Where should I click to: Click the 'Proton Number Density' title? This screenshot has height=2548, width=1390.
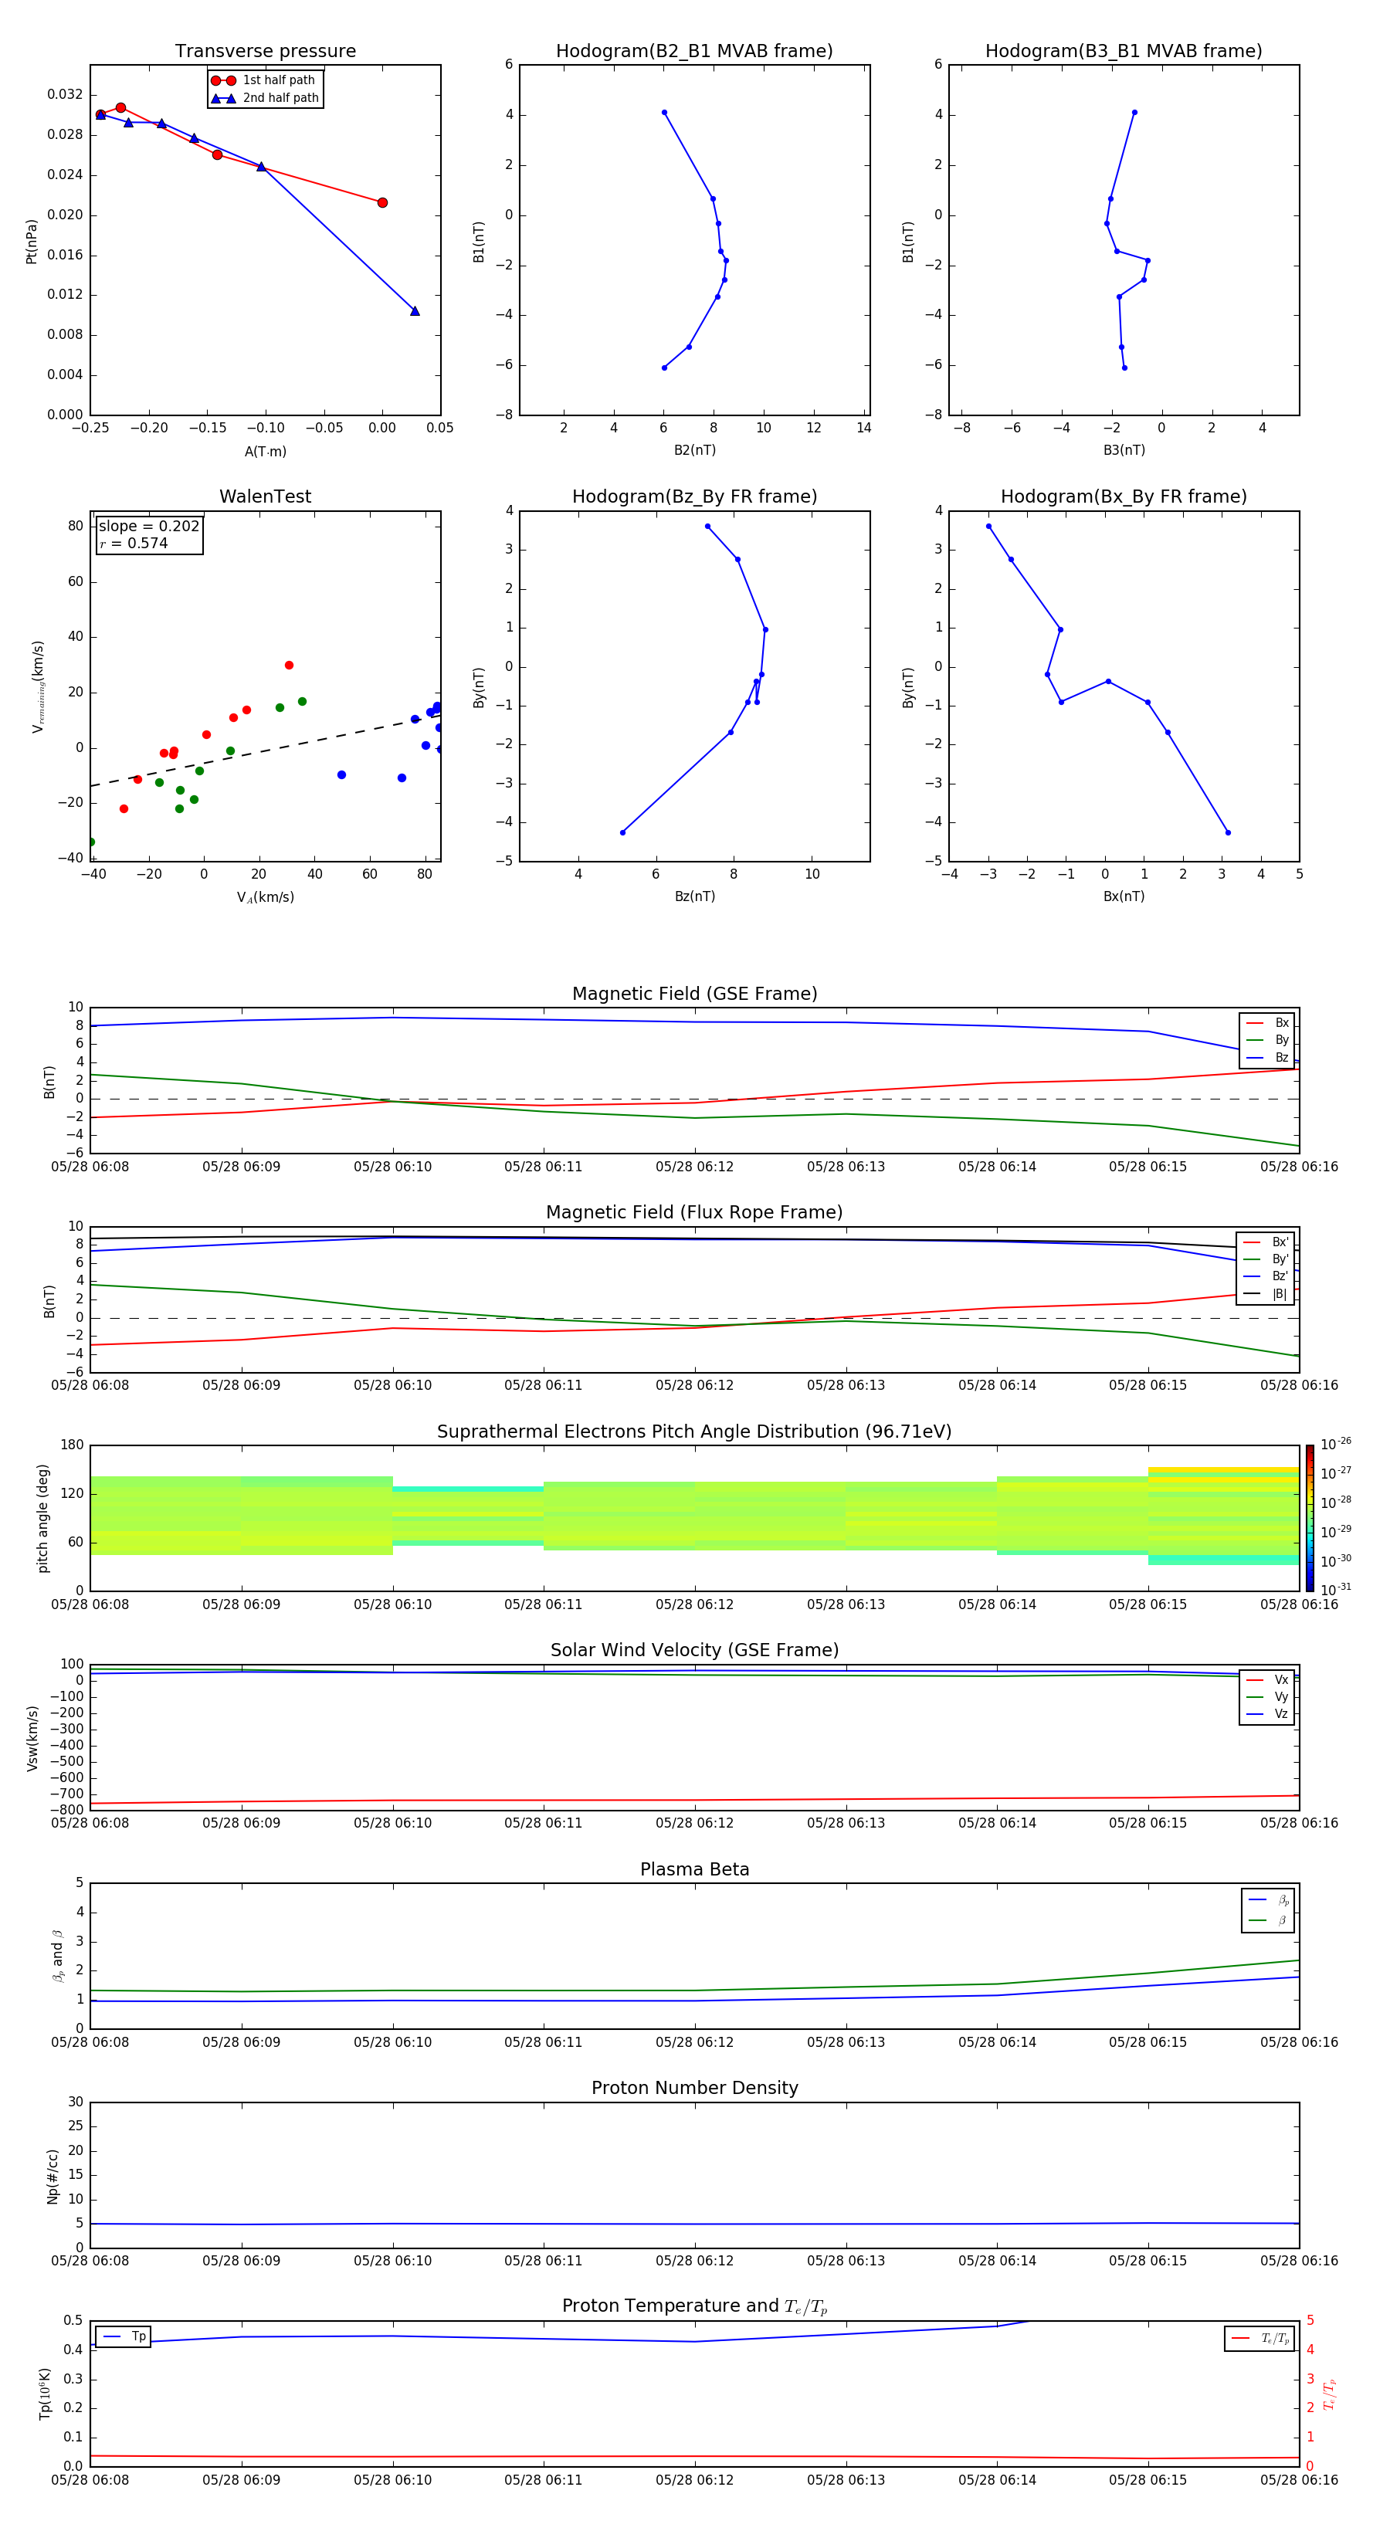point(694,2088)
